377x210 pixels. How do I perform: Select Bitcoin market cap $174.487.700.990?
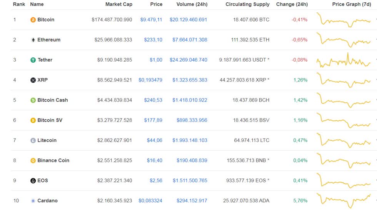[112, 20]
